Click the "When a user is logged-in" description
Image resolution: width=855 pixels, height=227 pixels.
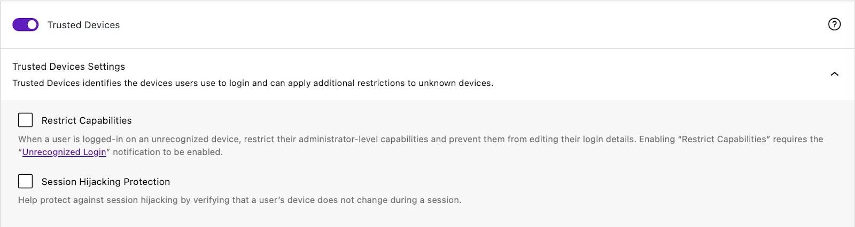click(80, 139)
